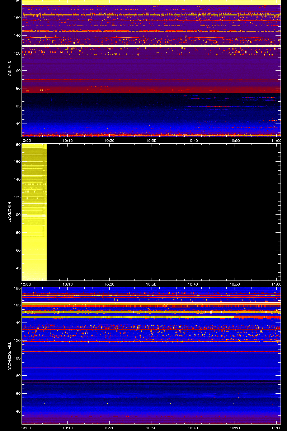Click the 10:40 tick under Sagamore Hill
287x431 pixels.
[193, 428]
